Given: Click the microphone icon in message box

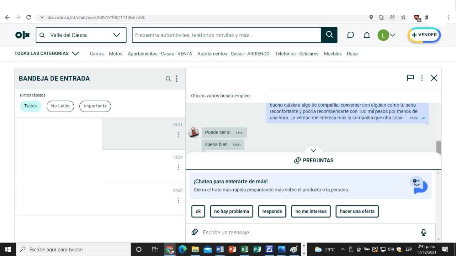Looking at the screenshot, I should coord(423,232).
